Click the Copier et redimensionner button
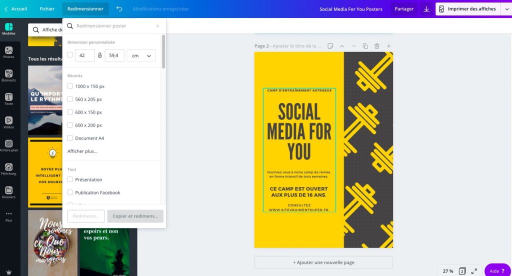This screenshot has height=276, width=512. (135, 216)
